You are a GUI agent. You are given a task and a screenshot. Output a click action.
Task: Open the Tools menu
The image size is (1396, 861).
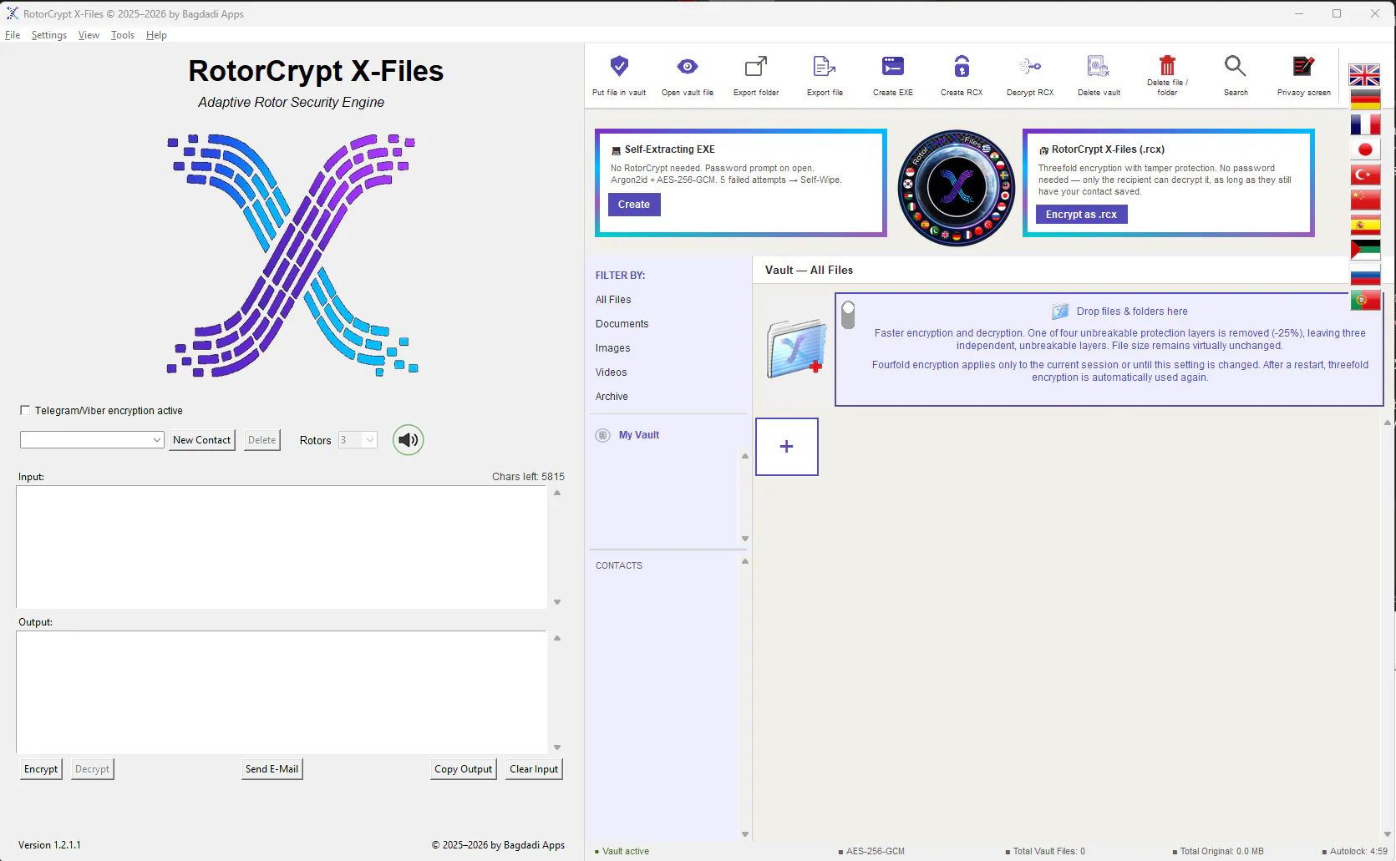click(x=123, y=35)
